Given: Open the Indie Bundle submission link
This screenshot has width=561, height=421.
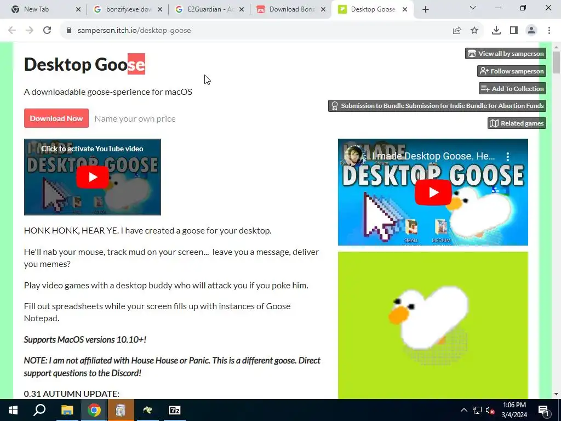Looking at the screenshot, I should 437,106.
